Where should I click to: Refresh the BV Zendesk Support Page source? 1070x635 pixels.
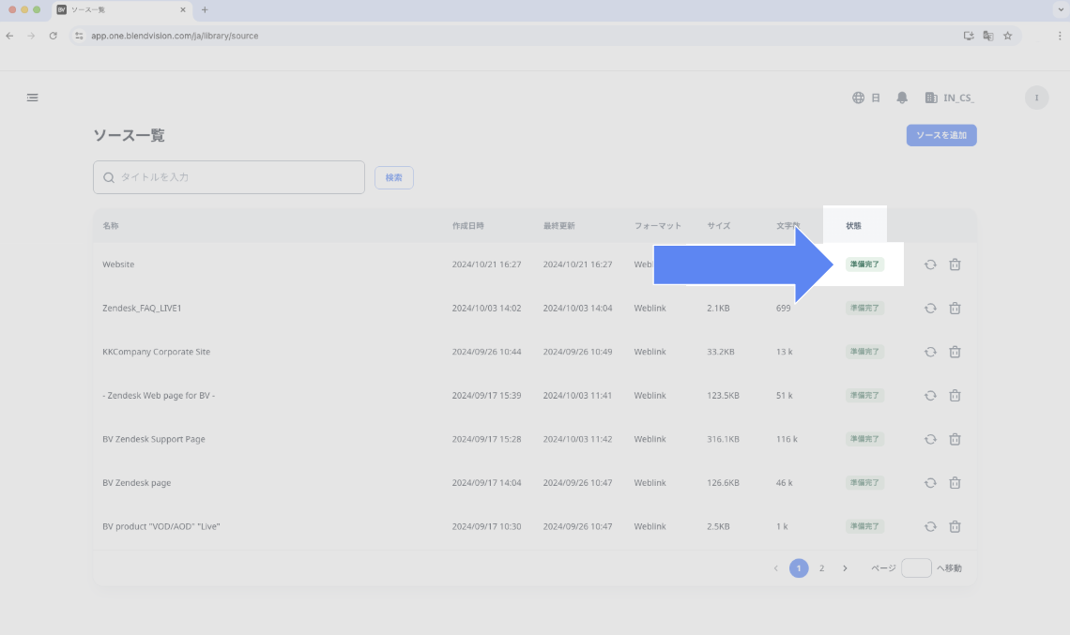[930, 439]
